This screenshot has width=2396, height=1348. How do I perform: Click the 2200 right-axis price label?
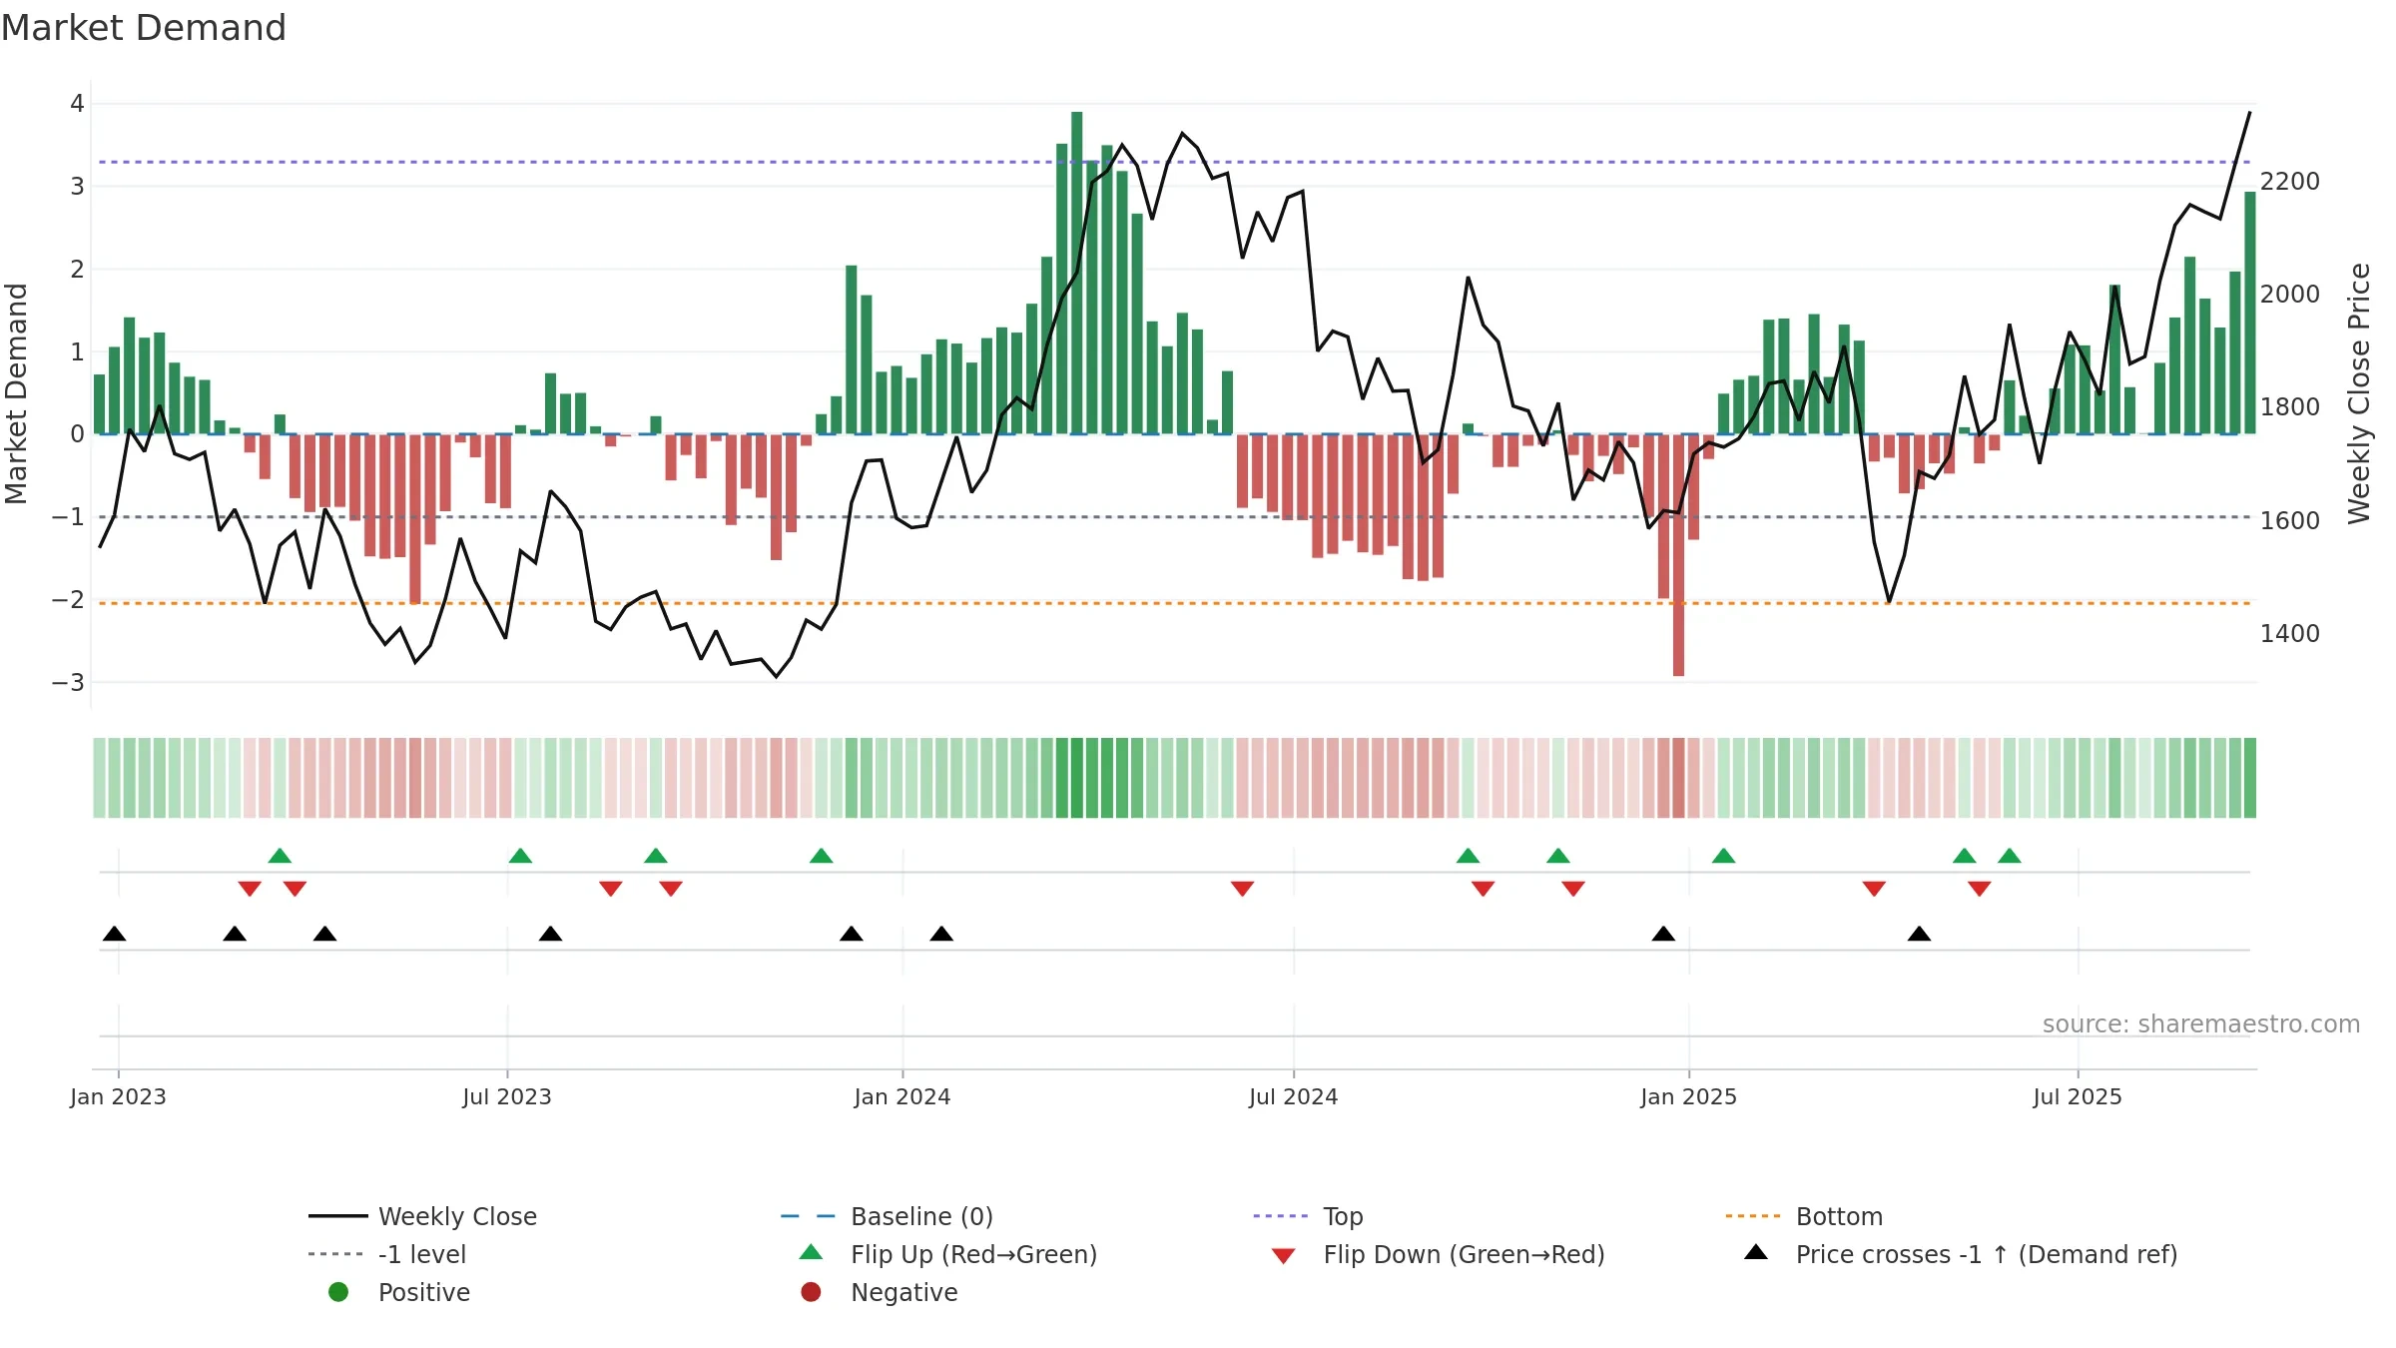[2290, 182]
